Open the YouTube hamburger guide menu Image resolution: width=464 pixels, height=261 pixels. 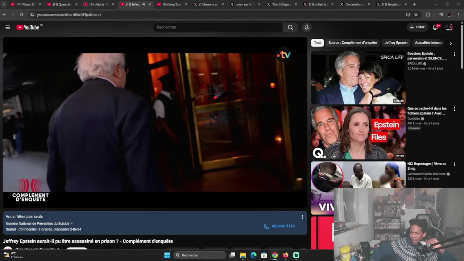pos(8,27)
